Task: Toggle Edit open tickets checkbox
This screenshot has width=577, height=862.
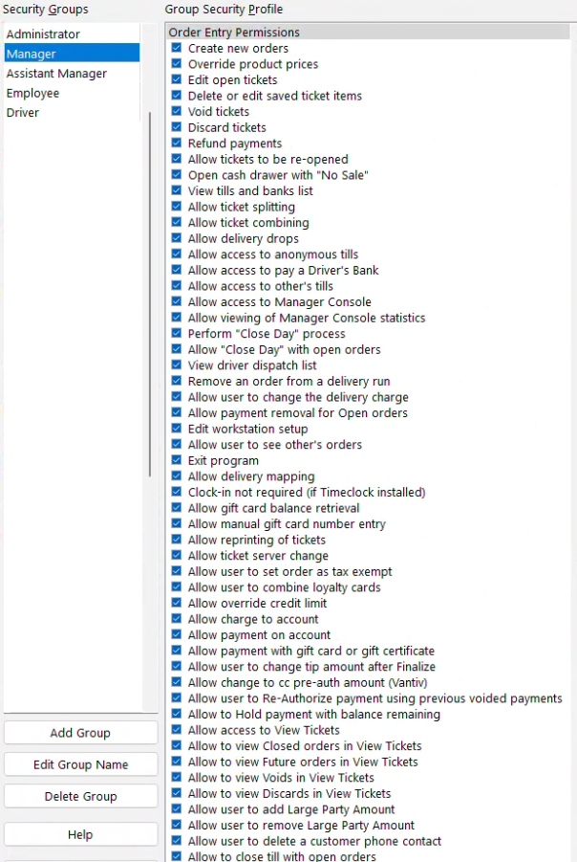Action: [x=176, y=79]
